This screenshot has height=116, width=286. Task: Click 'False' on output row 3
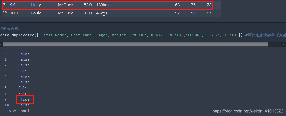(x=24, y=71)
